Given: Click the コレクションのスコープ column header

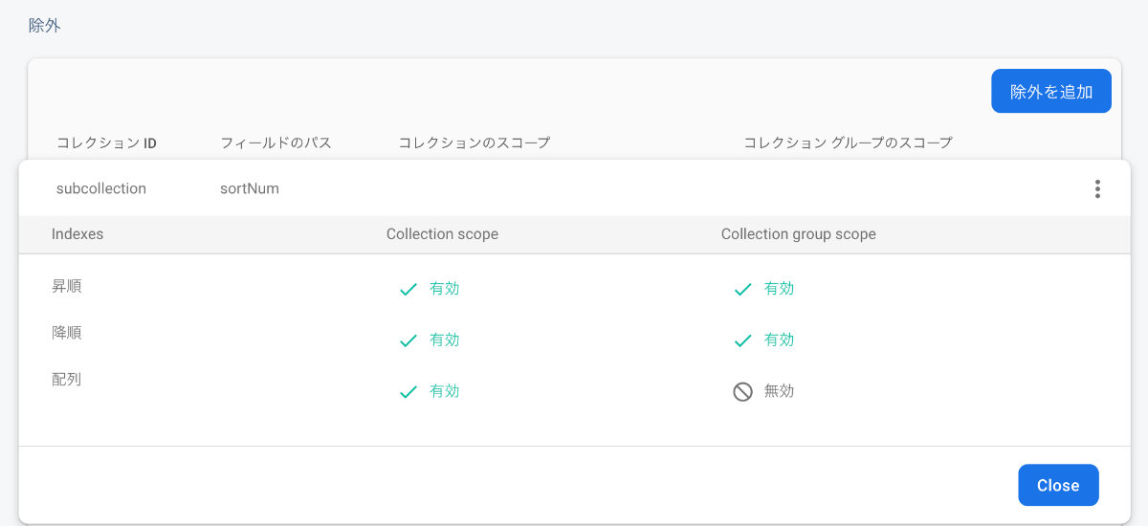Looking at the screenshot, I should (x=475, y=143).
